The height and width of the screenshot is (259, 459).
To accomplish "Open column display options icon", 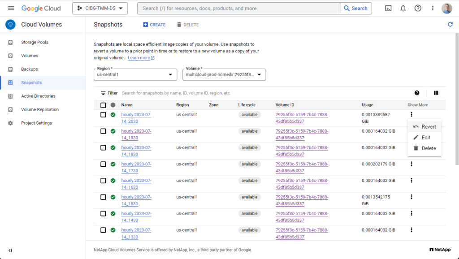I will [x=436, y=93].
